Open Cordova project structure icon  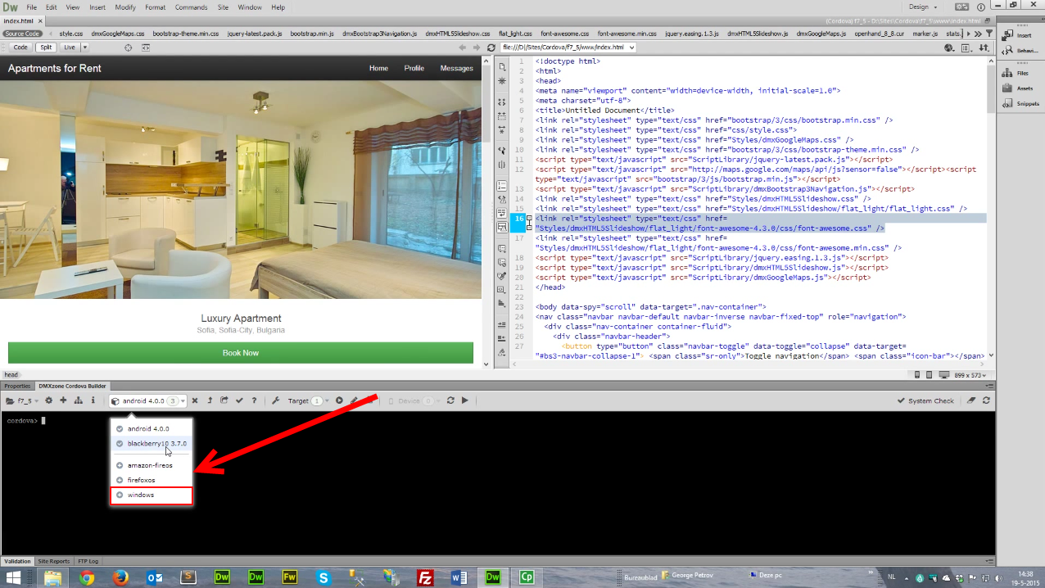tap(79, 400)
